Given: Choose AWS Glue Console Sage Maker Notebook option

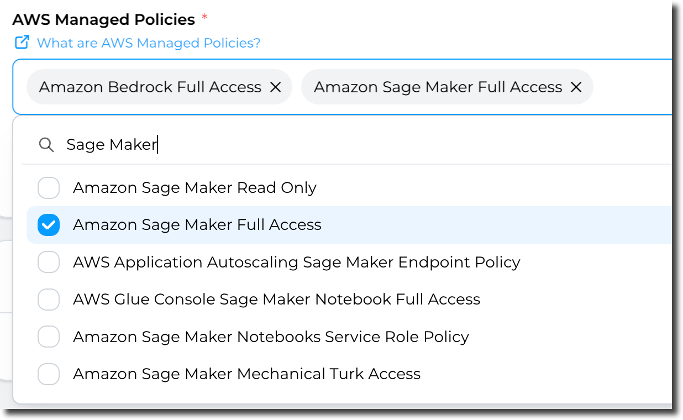Looking at the screenshot, I should coord(276,300).
